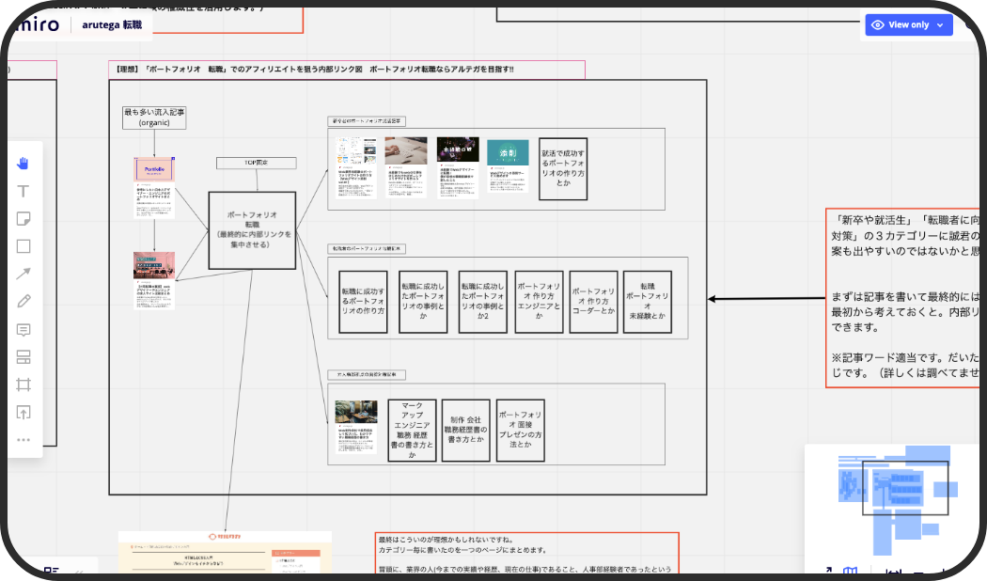Select the pink meeting photo article thumbnail
987x581 pixels.
[x=154, y=281]
